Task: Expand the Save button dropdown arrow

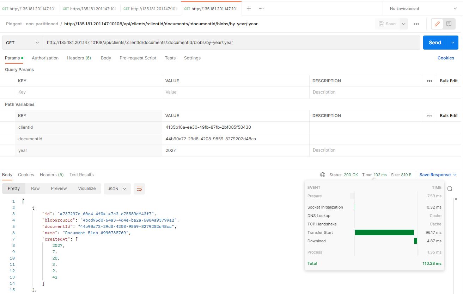Action: coord(404,24)
